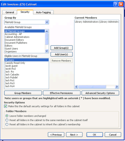
Task: Select user Jack Ro3
Action: click(27, 83)
